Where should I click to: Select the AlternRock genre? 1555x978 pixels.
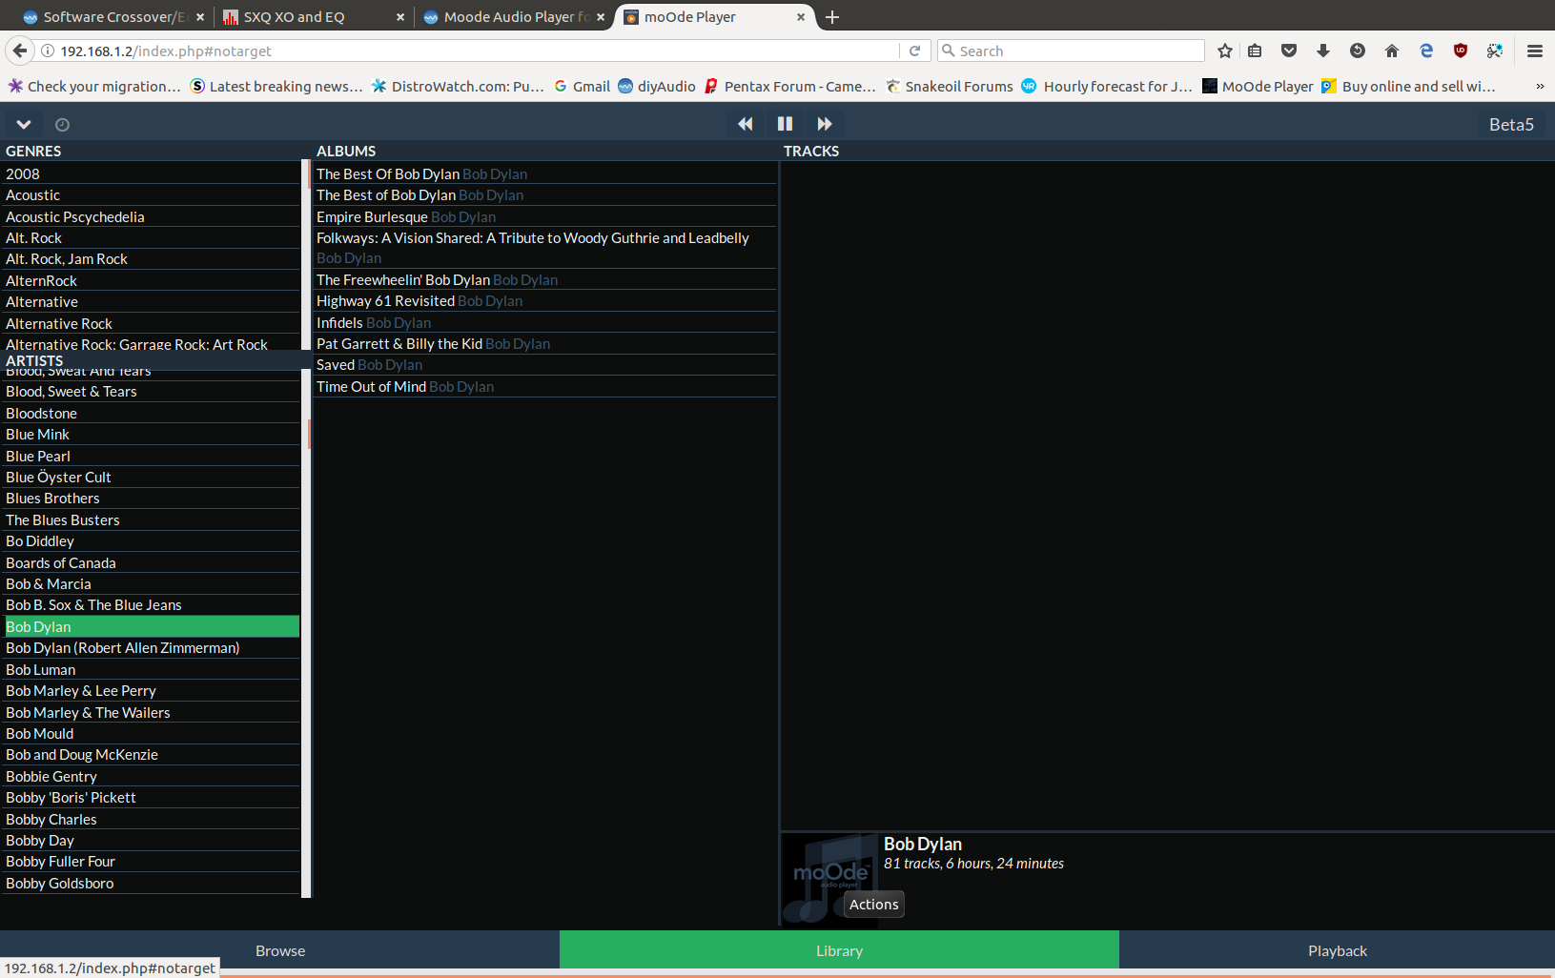pyautogui.click(x=153, y=280)
